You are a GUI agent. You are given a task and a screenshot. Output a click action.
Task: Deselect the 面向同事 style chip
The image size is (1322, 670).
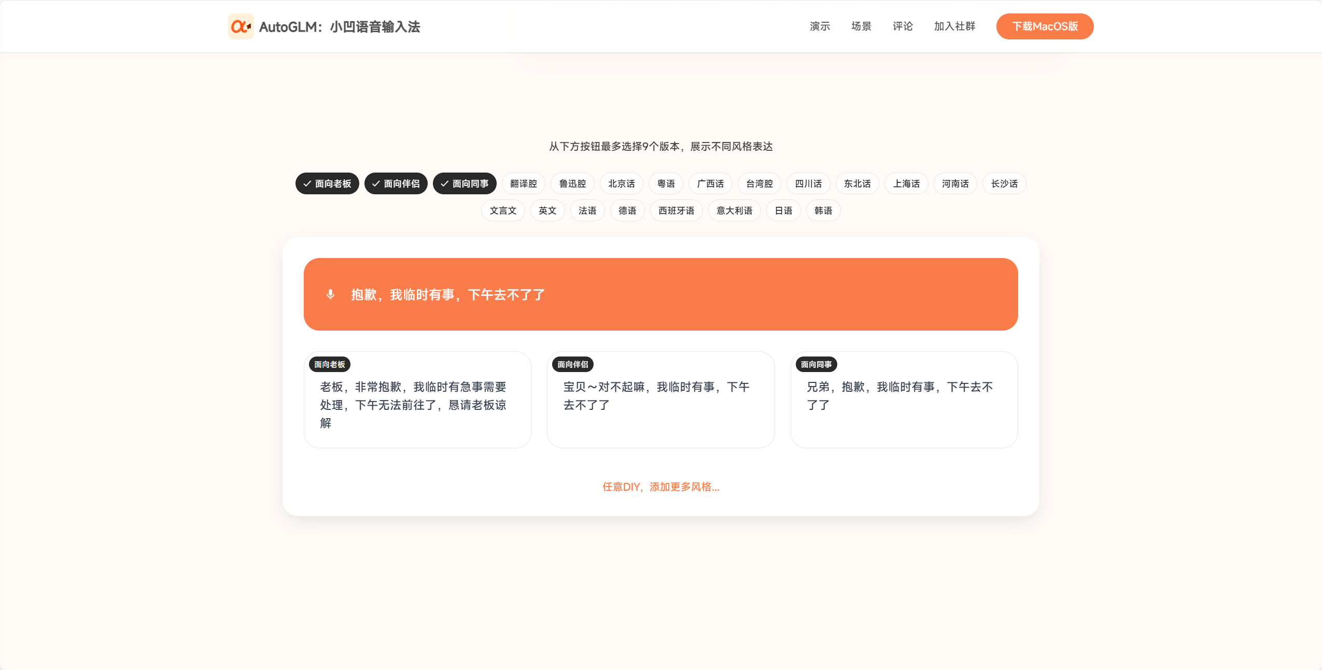[x=465, y=183]
